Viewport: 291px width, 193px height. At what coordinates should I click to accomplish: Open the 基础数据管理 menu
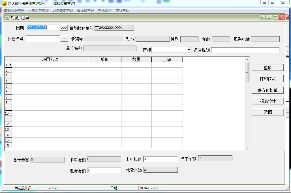click(14, 11)
